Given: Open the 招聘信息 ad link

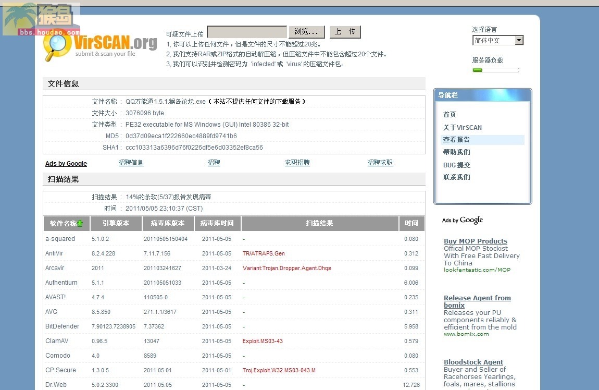Looking at the screenshot, I should (131, 163).
